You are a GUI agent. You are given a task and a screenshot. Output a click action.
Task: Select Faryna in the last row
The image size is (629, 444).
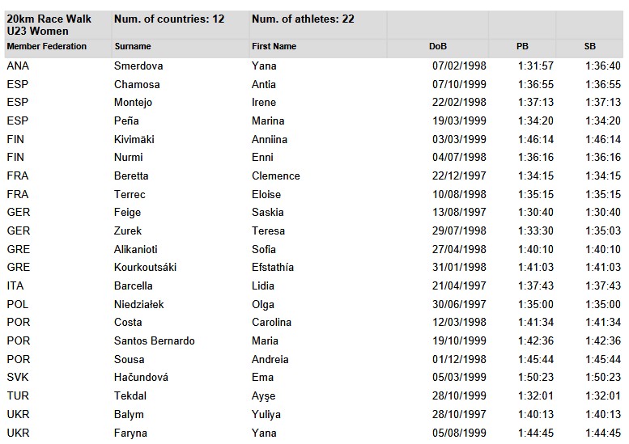pos(131,433)
